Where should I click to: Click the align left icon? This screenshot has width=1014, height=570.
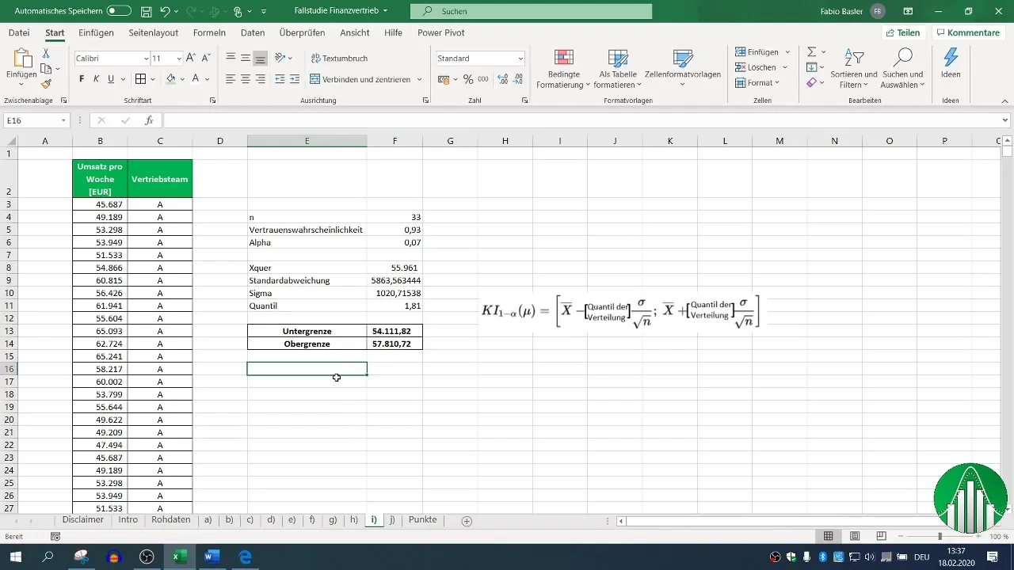click(x=231, y=79)
